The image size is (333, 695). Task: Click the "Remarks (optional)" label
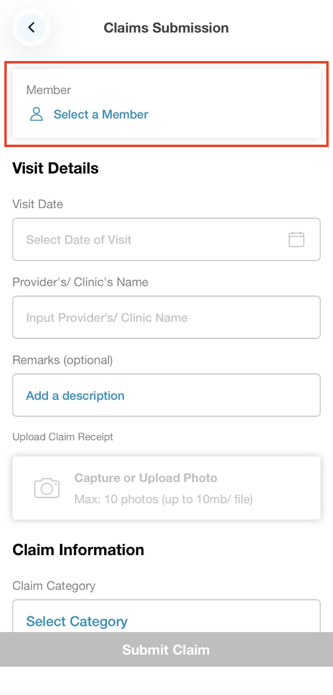62,360
